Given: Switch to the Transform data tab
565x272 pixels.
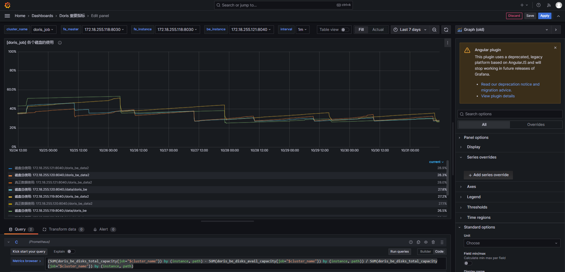Looking at the screenshot, I should click(63, 229).
